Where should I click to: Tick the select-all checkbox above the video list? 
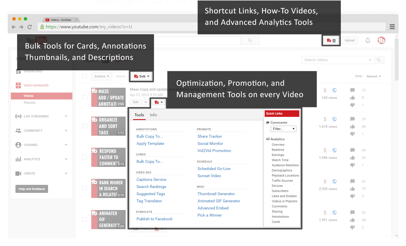(x=84, y=76)
